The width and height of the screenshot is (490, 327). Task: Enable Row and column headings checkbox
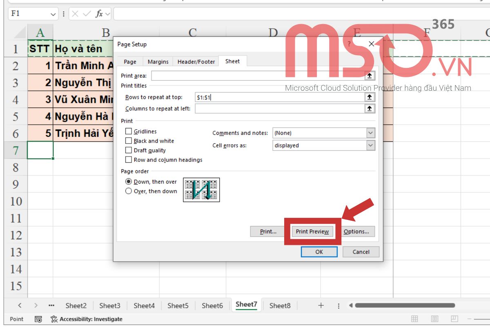point(129,159)
